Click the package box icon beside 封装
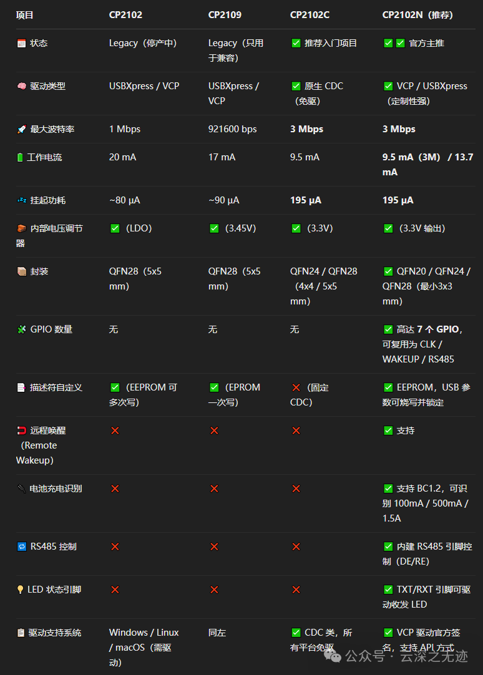 pos(21,271)
